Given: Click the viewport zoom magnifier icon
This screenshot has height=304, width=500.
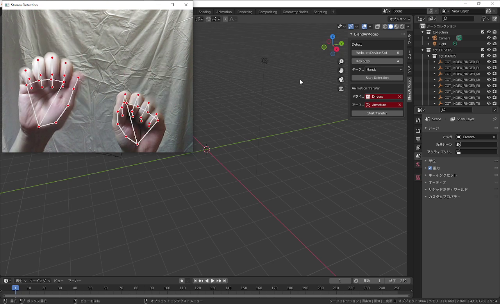Looking at the screenshot, I should [341, 62].
